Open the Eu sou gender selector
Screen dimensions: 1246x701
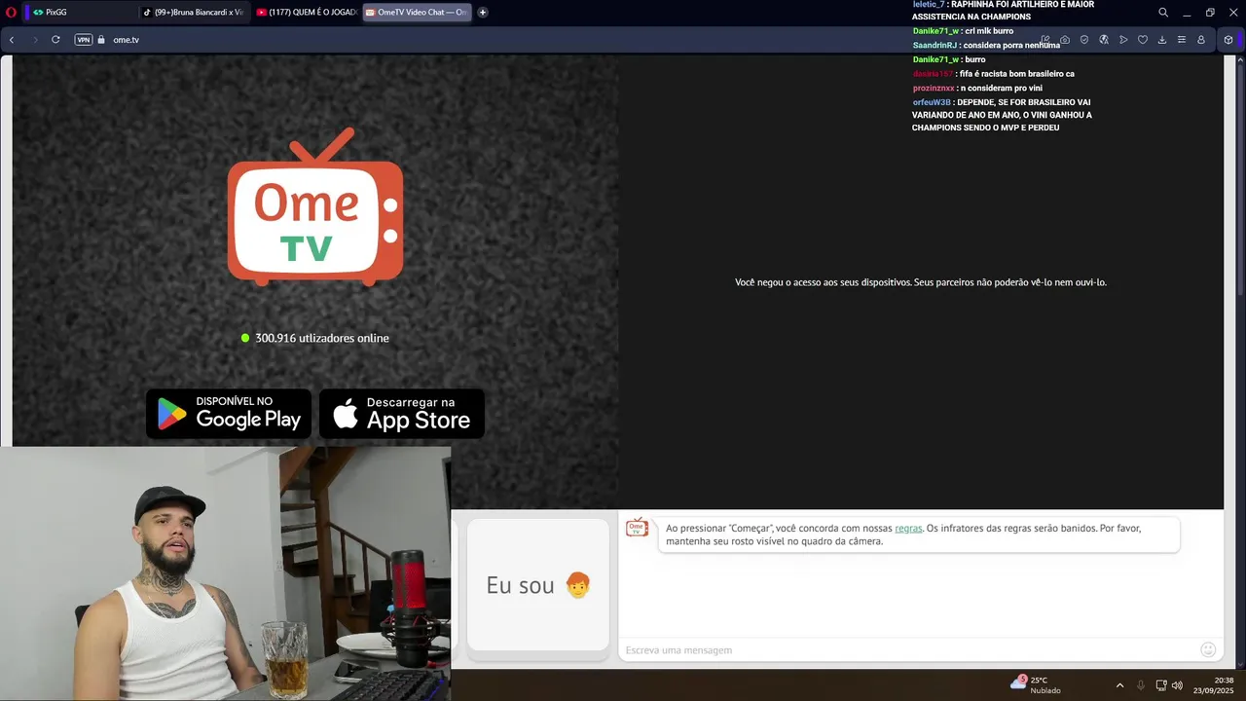[538, 585]
